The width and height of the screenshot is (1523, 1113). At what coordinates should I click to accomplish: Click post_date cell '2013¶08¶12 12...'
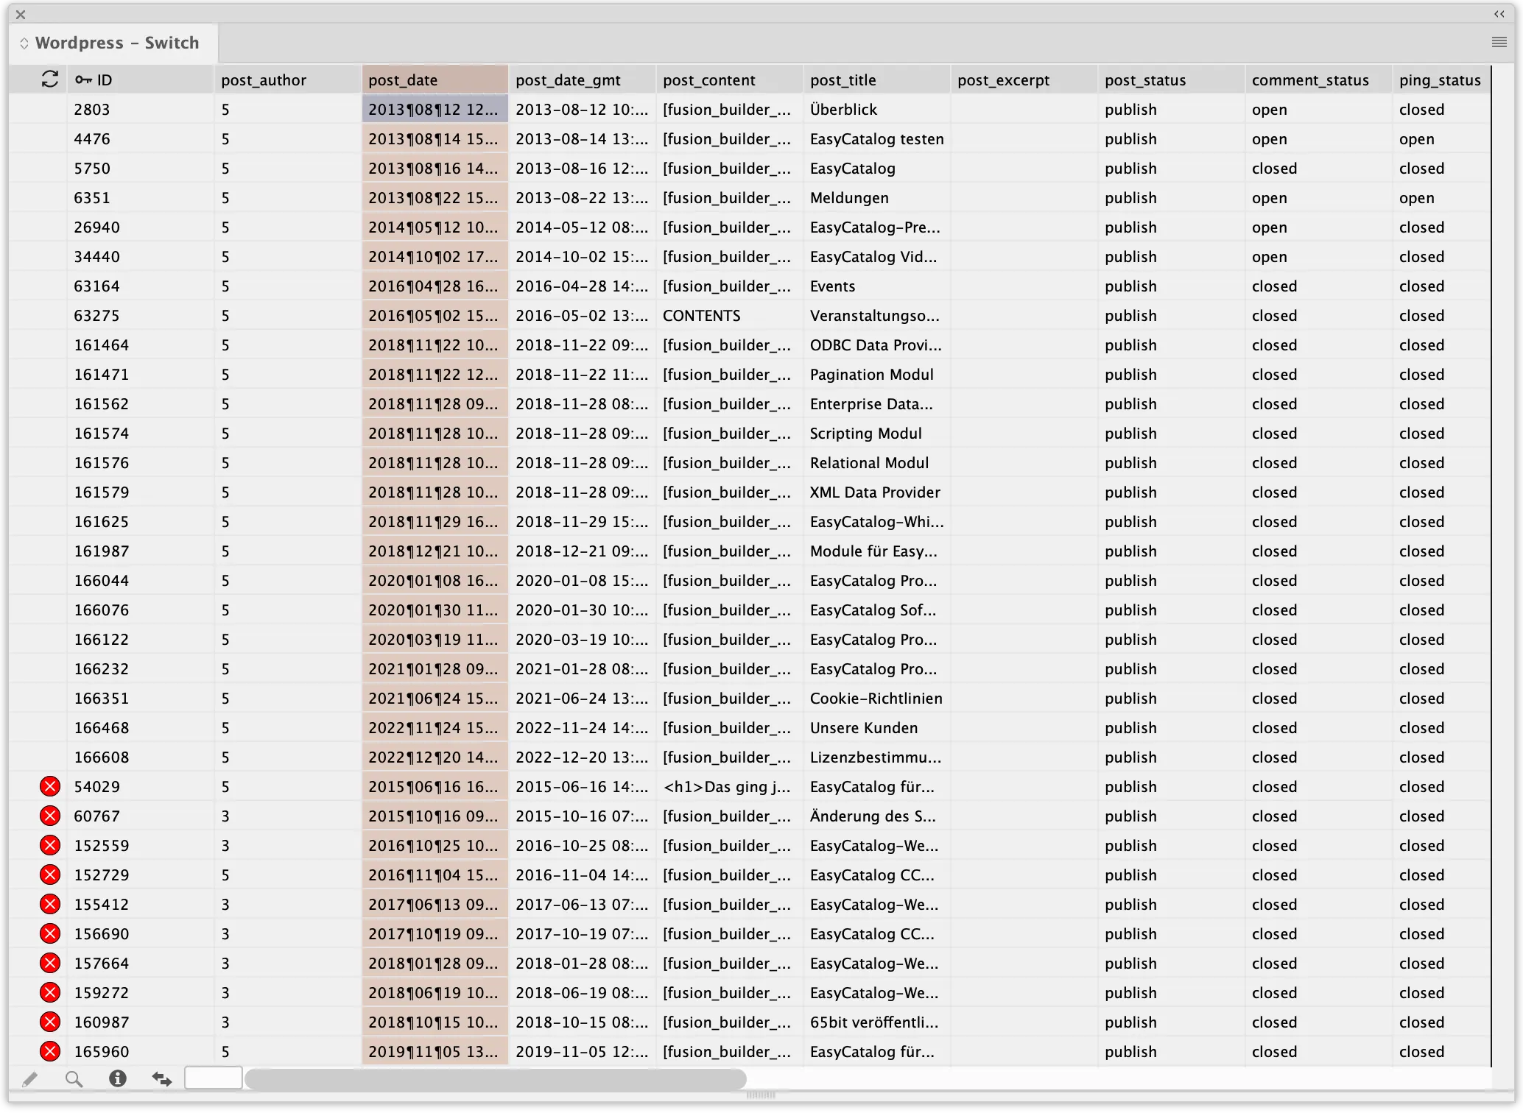[x=435, y=109]
